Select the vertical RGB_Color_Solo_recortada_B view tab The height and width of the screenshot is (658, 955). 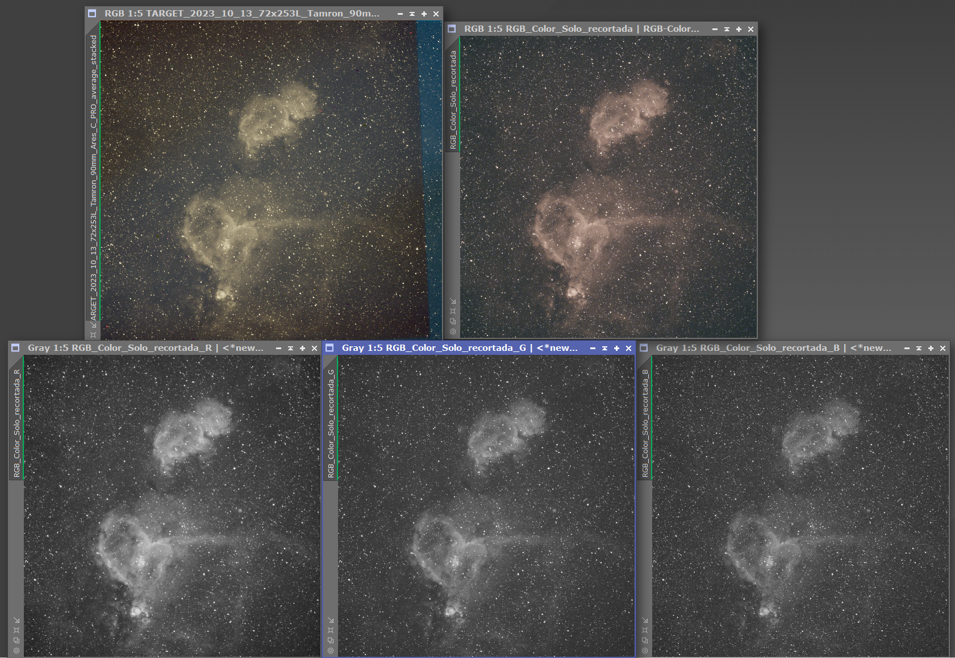point(645,418)
